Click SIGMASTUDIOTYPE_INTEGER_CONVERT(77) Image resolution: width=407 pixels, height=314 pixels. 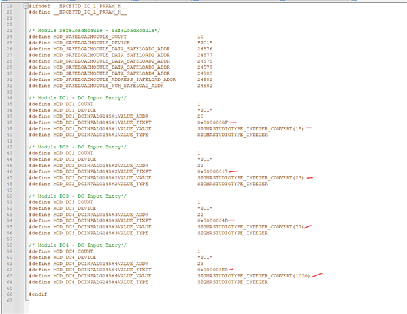point(250,227)
